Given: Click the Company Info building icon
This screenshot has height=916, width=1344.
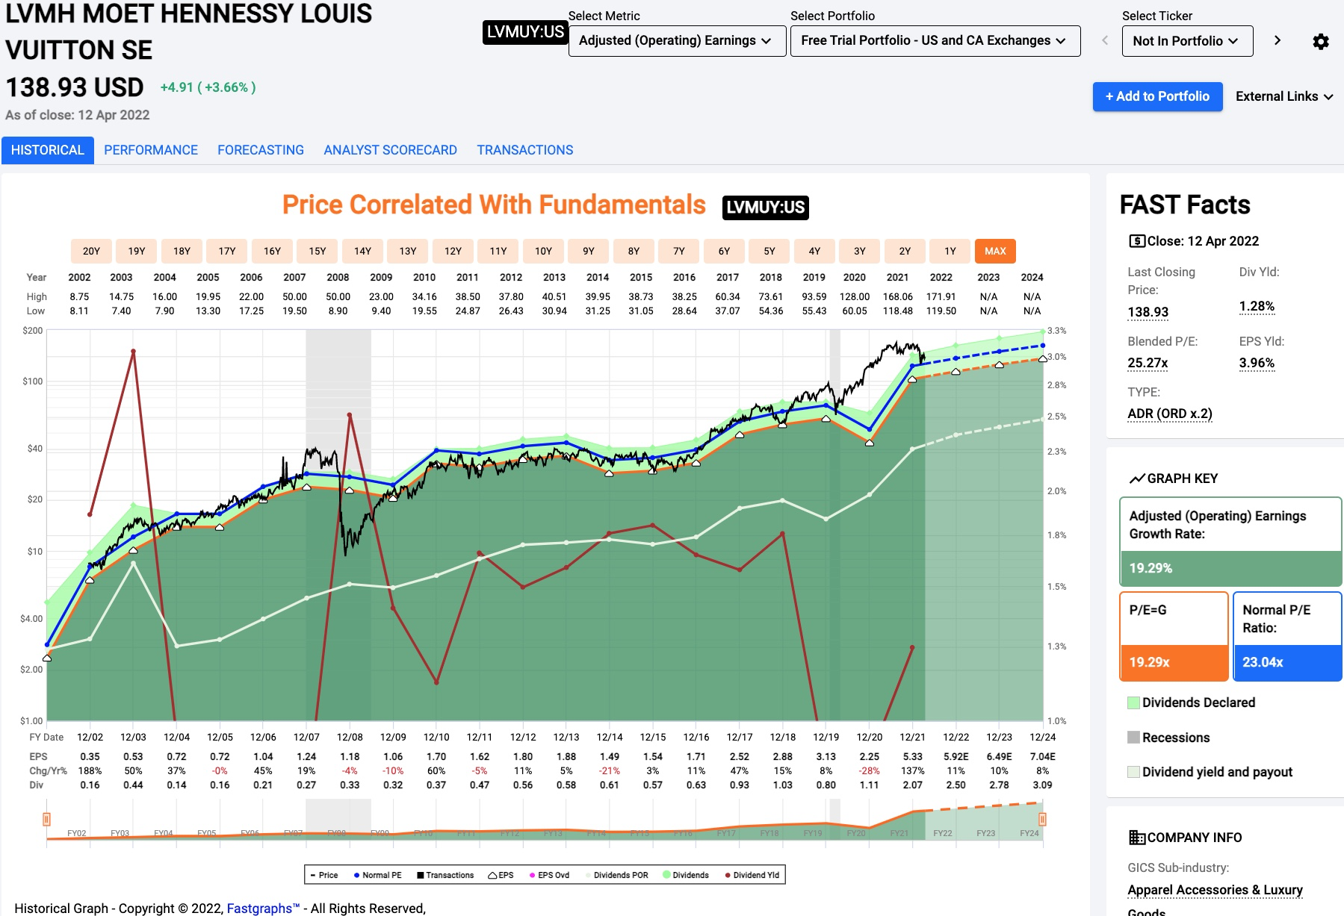Looking at the screenshot, I should click(1136, 838).
